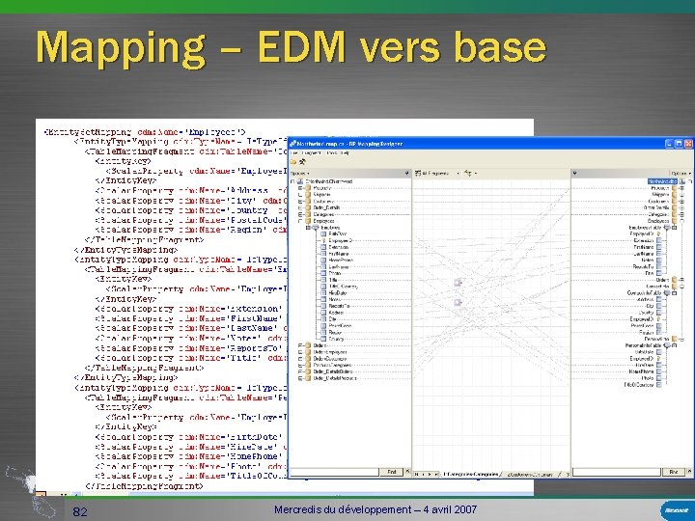The image size is (695, 521).
Task: Expand the Products node in left tree
Action: pyautogui.click(x=300, y=188)
